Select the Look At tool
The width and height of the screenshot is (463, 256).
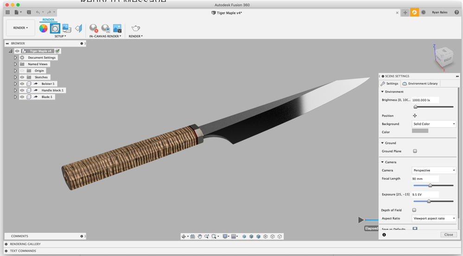point(192,237)
